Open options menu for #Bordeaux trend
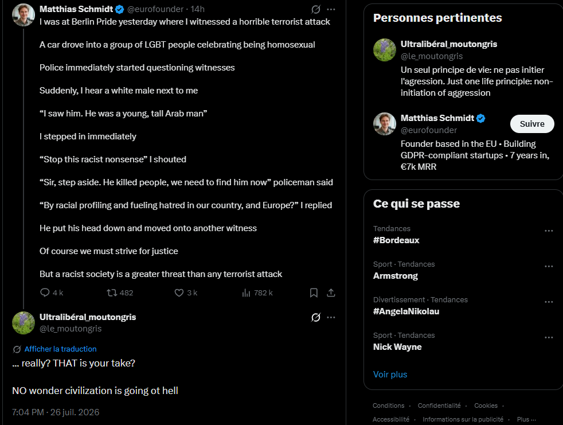Viewport: 563px width, 425px height. tap(549, 231)
